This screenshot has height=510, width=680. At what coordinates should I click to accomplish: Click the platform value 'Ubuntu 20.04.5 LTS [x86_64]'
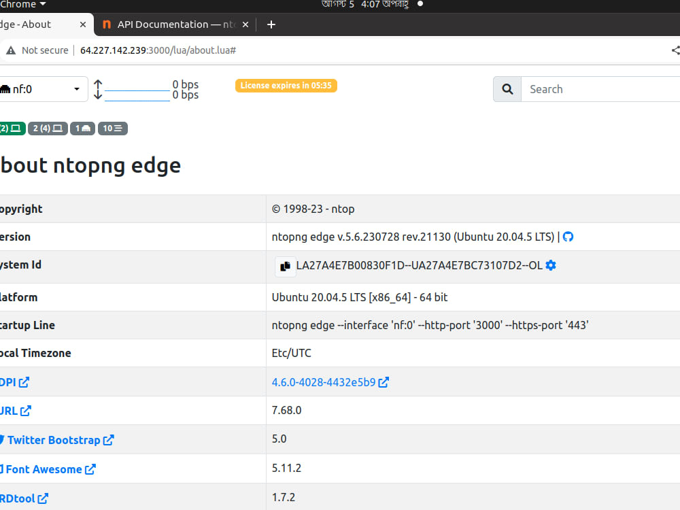[x=341, y=297]
